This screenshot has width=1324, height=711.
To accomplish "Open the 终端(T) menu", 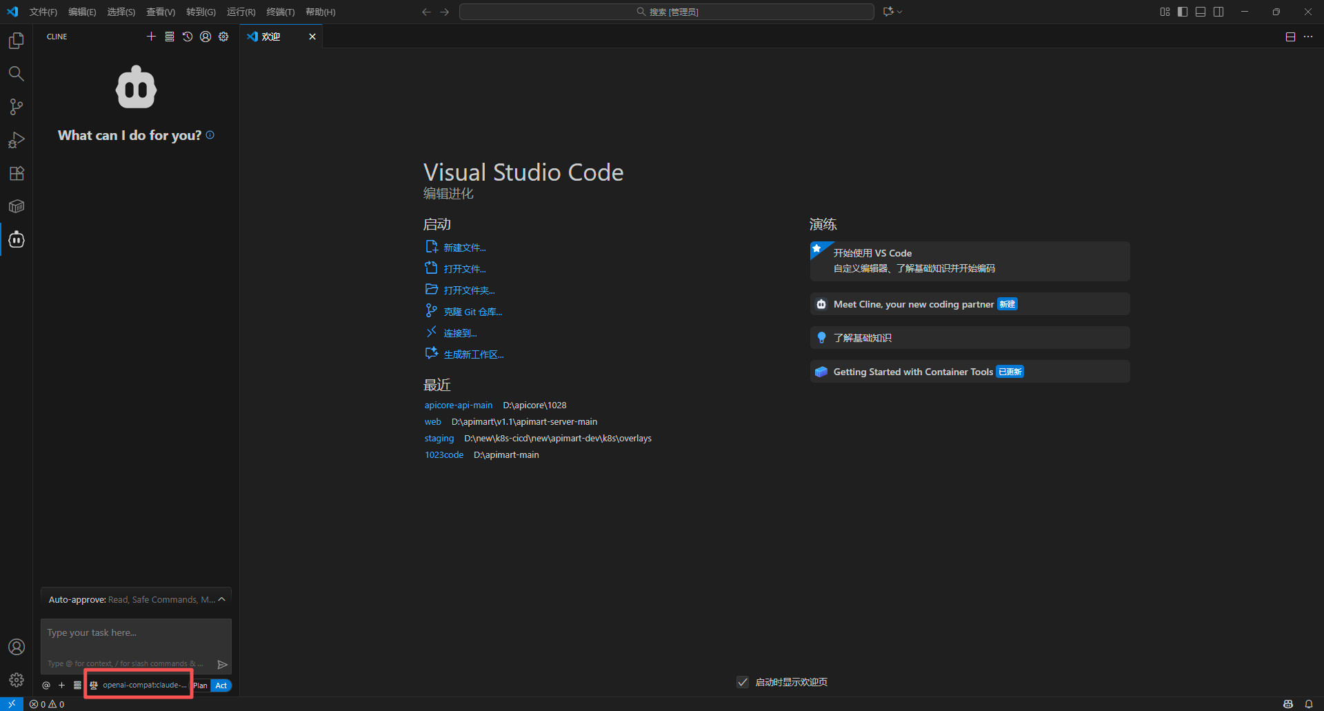I will 280,12.
